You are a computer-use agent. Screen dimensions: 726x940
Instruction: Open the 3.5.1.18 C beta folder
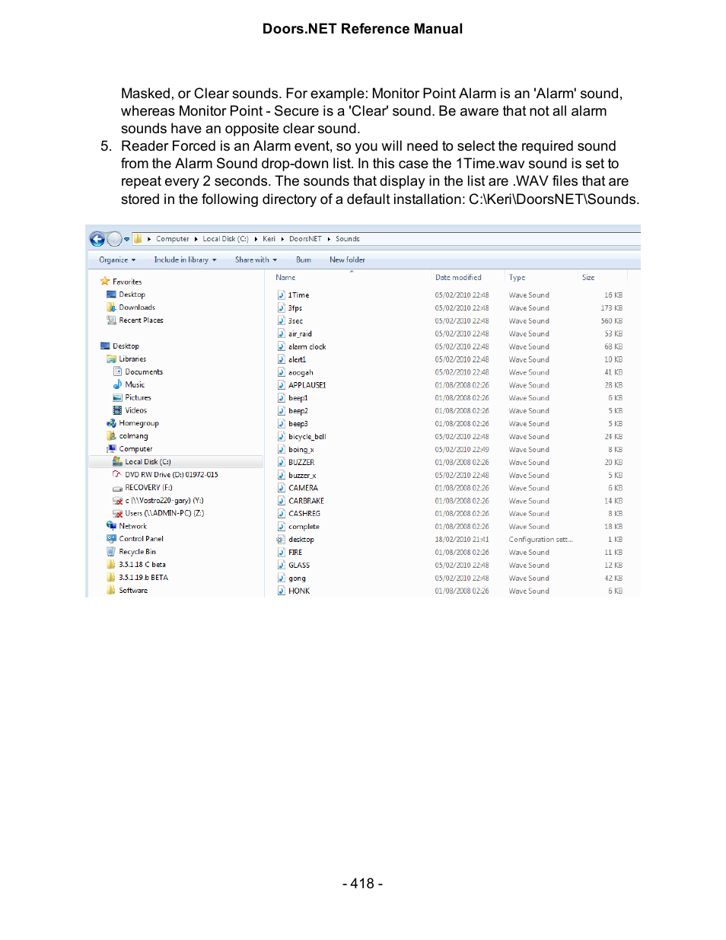click(x=142, y=565)
